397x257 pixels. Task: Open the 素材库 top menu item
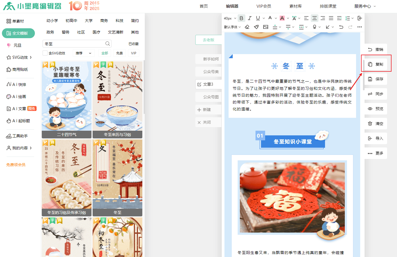click(x=295, y=6)
